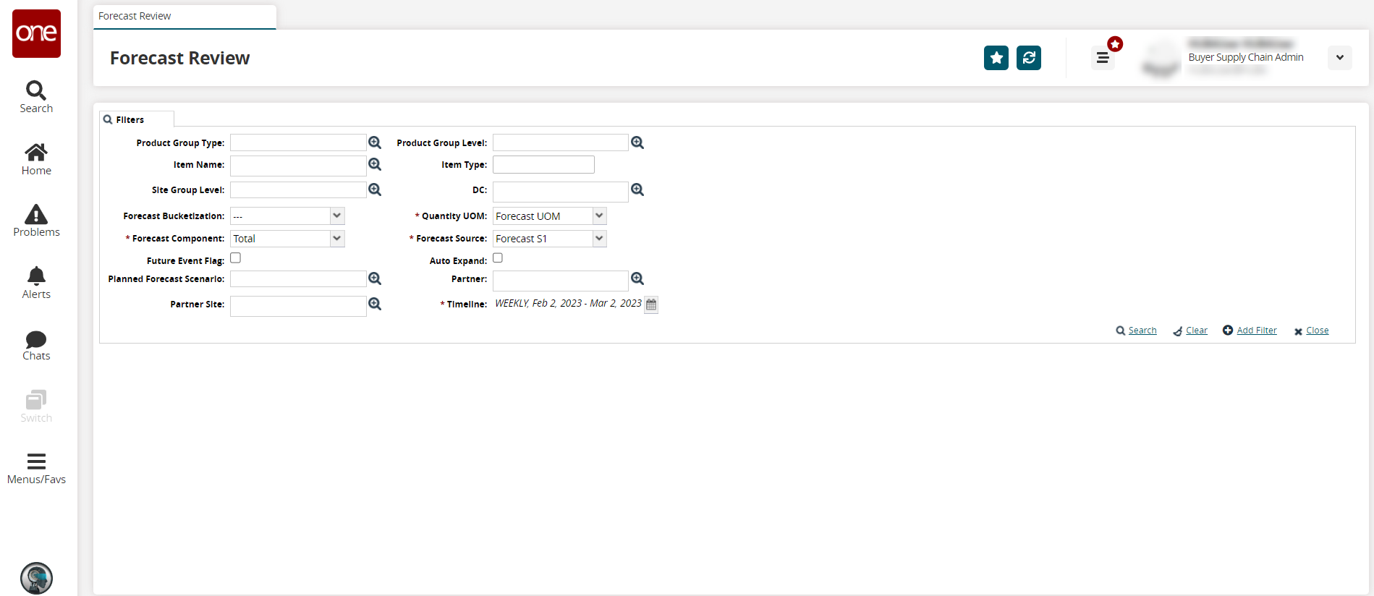Click the Timeline value WEEKLY Feb 2, 2023
Image resolution: width=1374 pixels, height=596 pixels.
[x=568, y=303]
